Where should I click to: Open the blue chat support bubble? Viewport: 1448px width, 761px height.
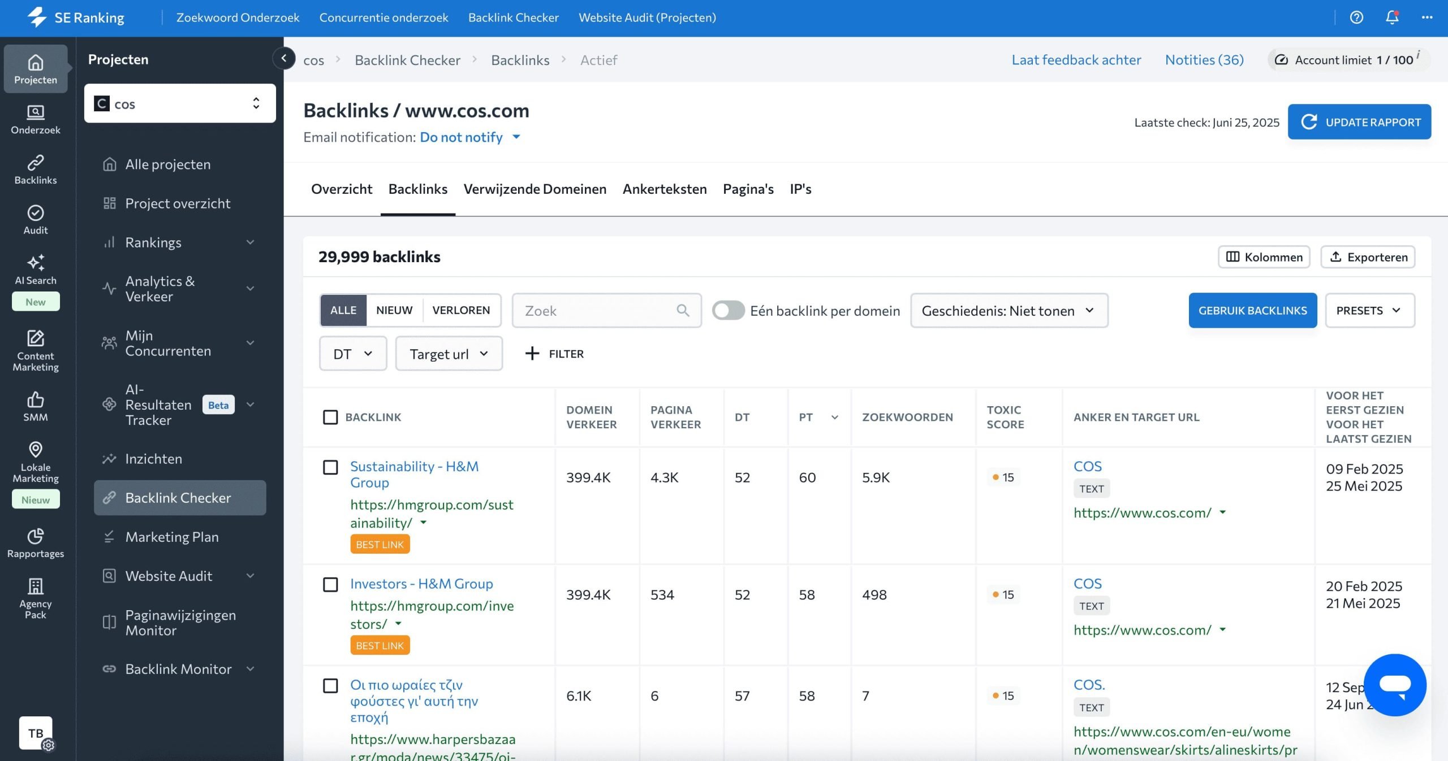(1395, 685)
